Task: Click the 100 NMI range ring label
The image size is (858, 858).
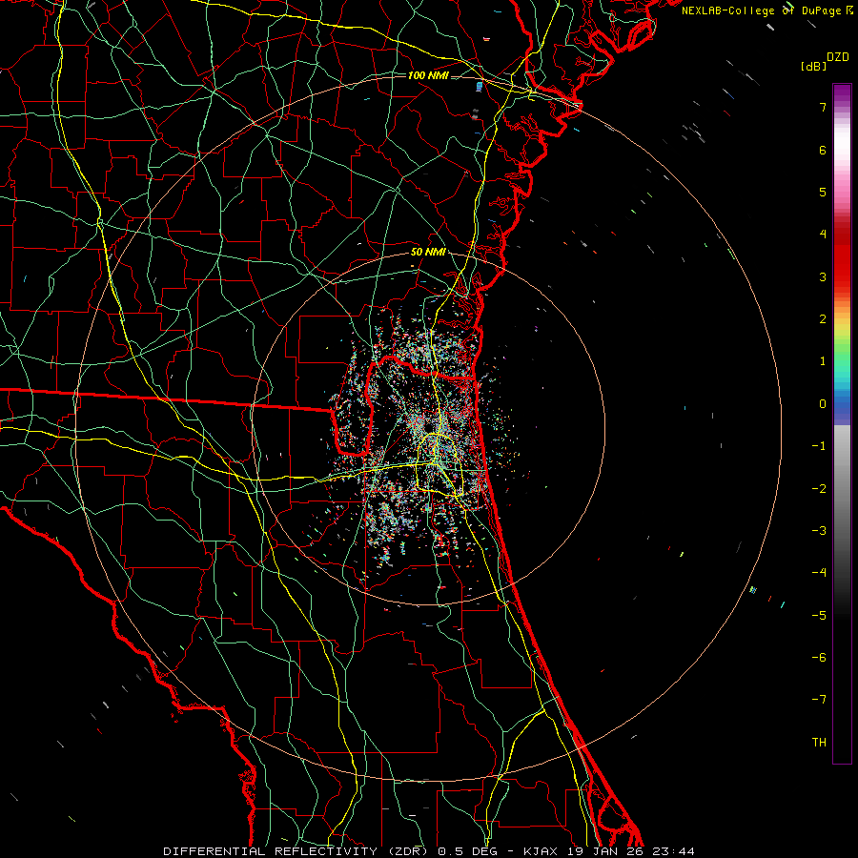Action: [428, 75]
